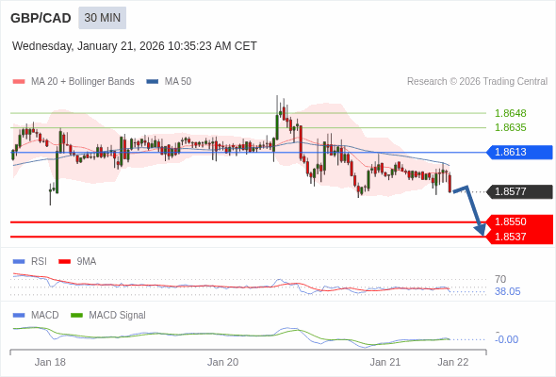Click the MA 20 + Bollinger Bands legend label
The width and height of the screenshot is (556, 377).
[x=83, y=82]
